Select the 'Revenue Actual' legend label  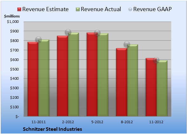101,9
